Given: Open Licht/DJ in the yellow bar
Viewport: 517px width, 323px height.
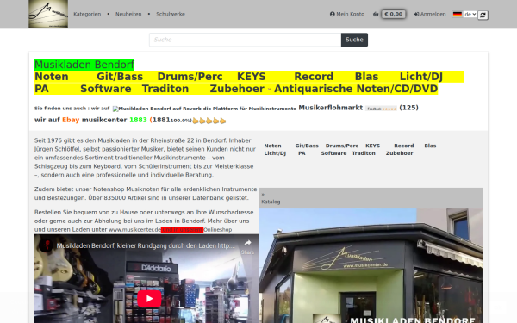Looking at the screenshot, I should coord(421,77).
